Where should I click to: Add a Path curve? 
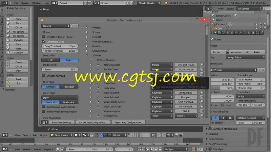(x=17, y=71)
